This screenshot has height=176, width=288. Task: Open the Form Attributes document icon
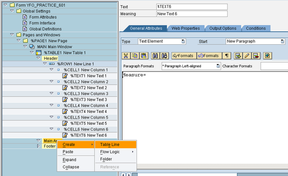coord(25,17)
